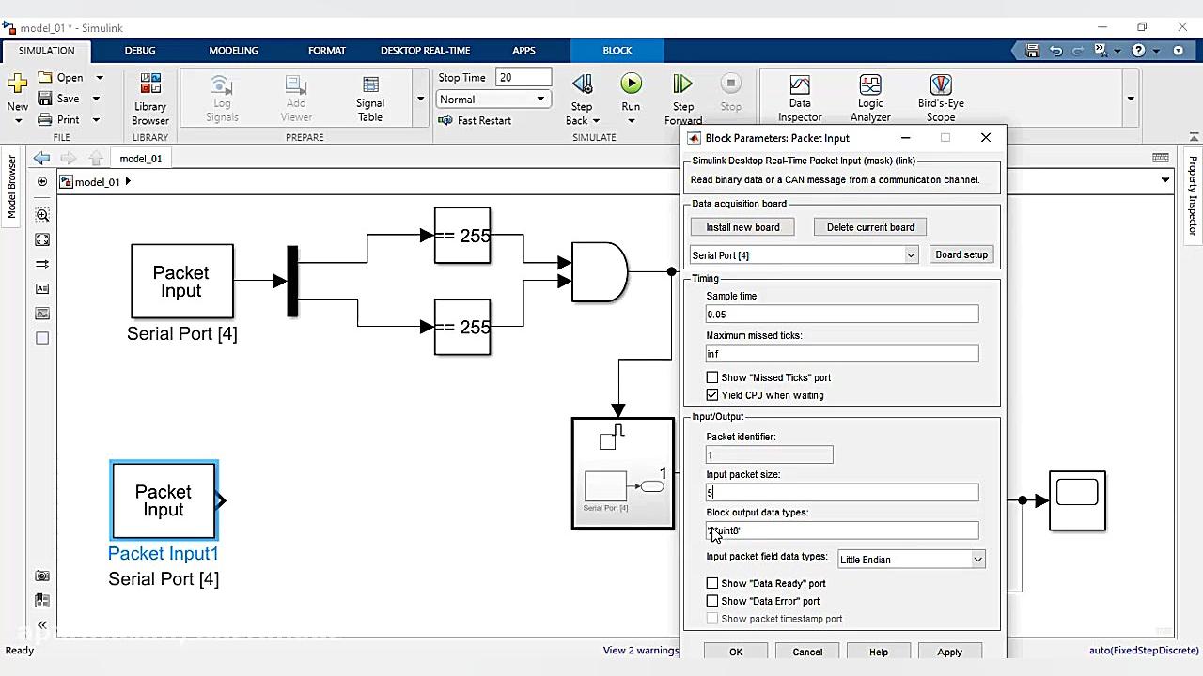Click the Stop Time field

coord(523,78)
